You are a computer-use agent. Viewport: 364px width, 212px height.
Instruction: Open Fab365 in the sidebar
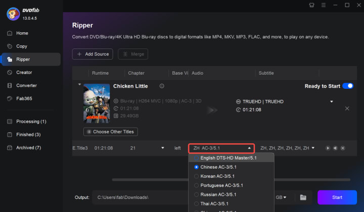(x=24, y=98)
